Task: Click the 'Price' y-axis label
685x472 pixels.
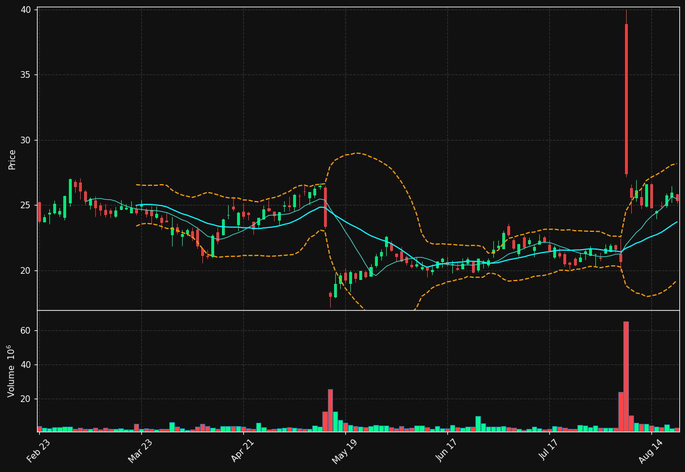Action: 12,159
